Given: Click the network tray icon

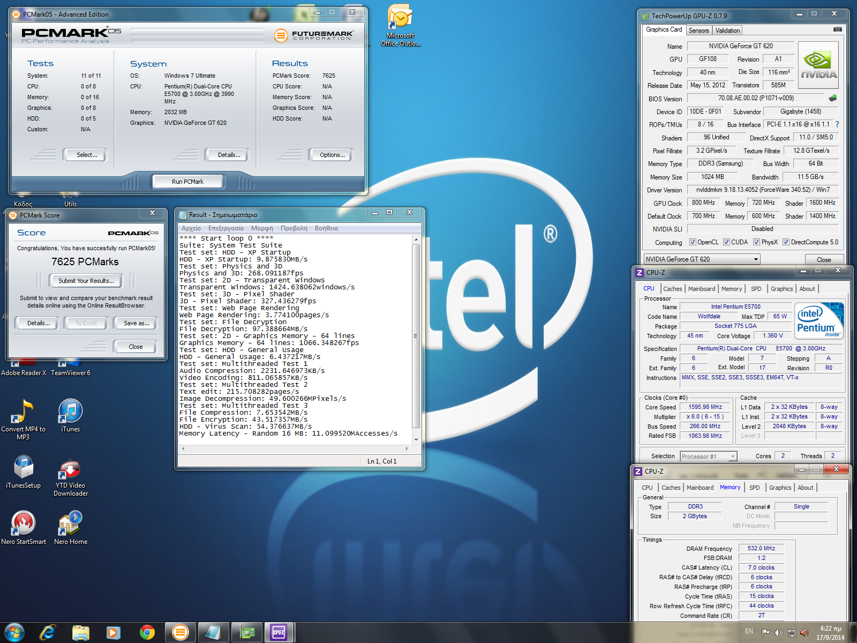Looking at the screenshot, I should click(791, 633).
